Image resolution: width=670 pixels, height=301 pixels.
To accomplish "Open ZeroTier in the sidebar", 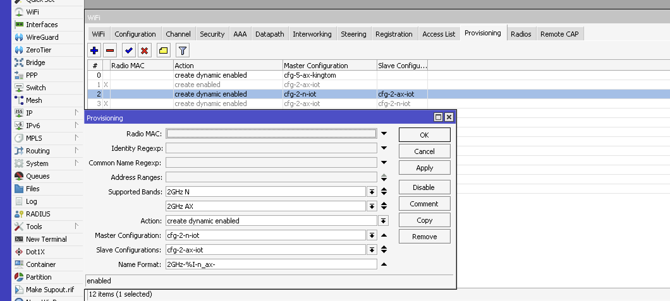I will coord(39,50).
